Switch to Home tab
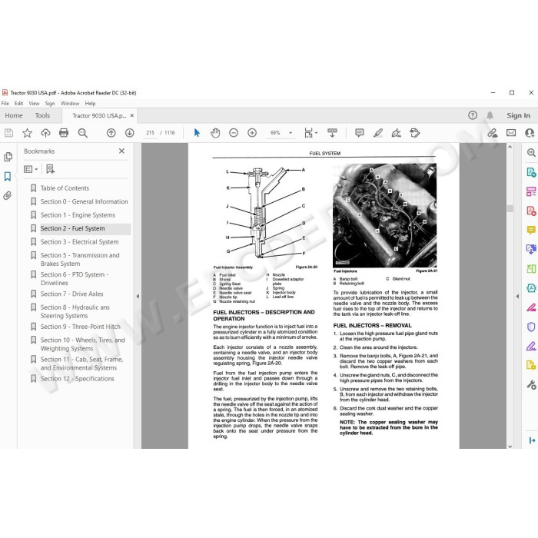The height and width of the screenshot is (538, 538). (14, 115)
